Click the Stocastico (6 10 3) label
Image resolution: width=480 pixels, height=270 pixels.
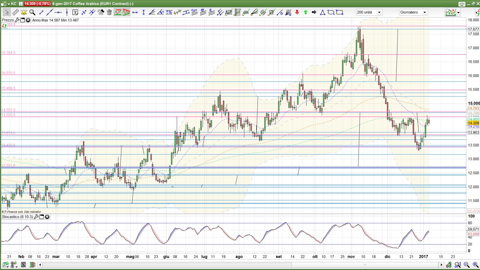coord(17,217)
